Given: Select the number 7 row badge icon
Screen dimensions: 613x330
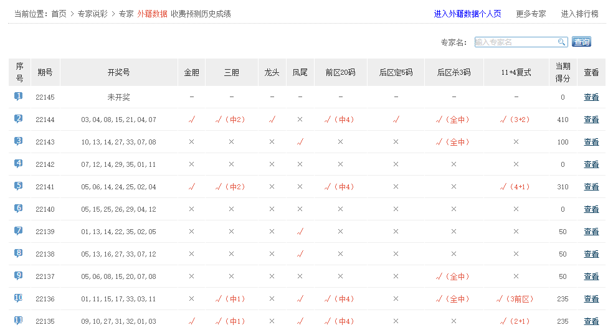Looking at the screenshot, I should tap(19, 231).
